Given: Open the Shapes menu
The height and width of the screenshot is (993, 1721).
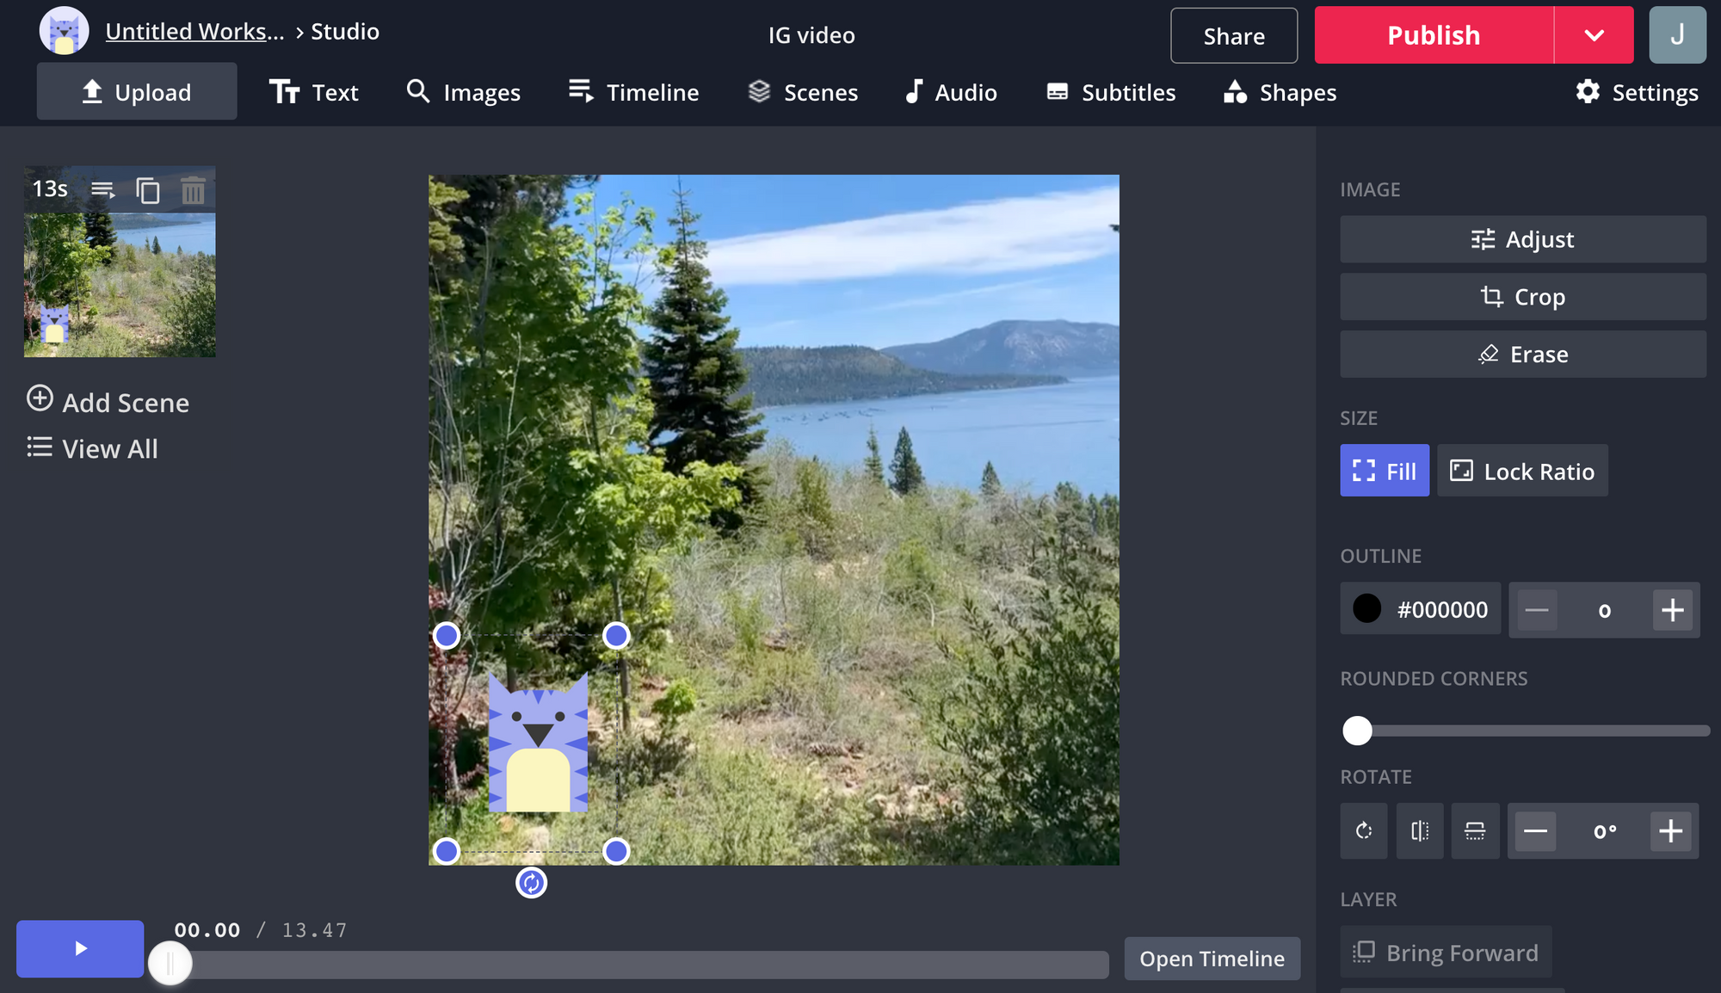Looking at the screenshot, I should 1280,92.
